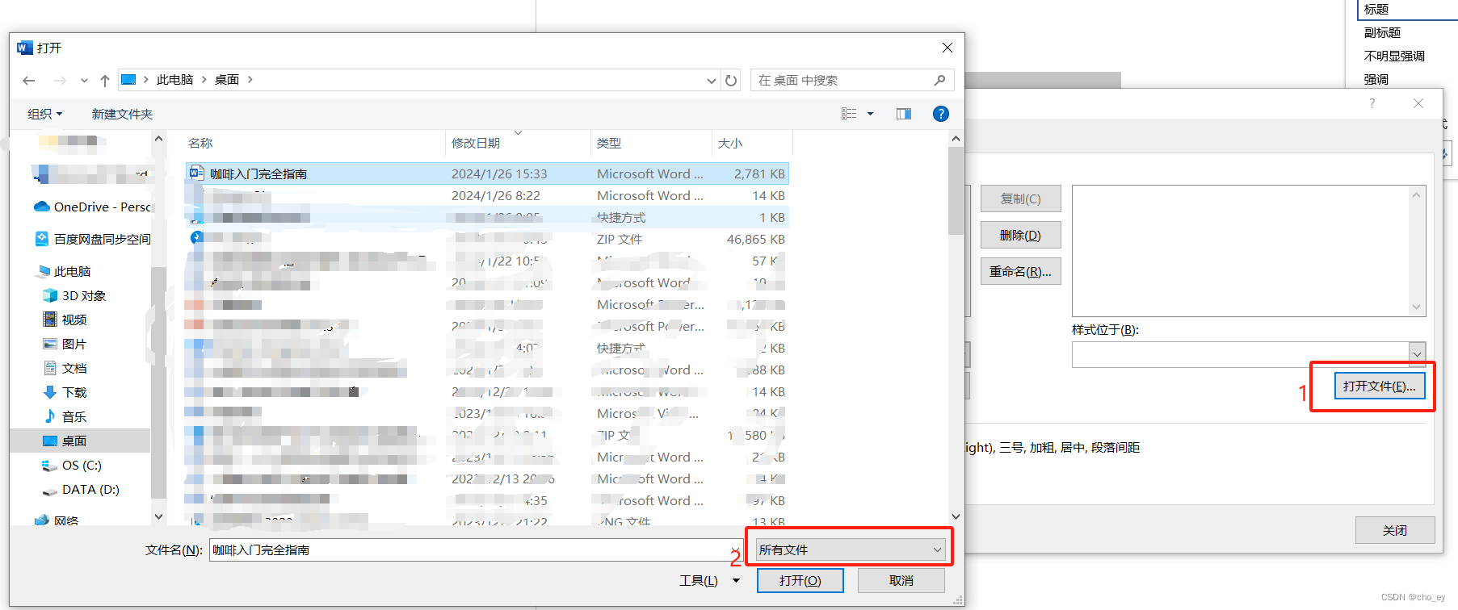Viewport: 1458px width, 610px height.
Task: Close the 打开 dialog
Action: coord(947,48)
